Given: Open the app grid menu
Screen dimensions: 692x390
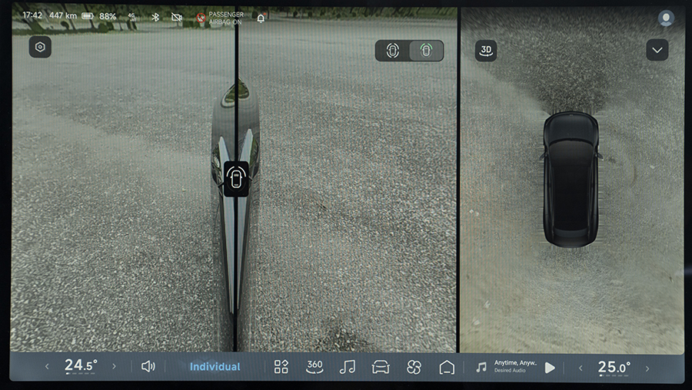Looking at the screenshot, I should 281,367.
